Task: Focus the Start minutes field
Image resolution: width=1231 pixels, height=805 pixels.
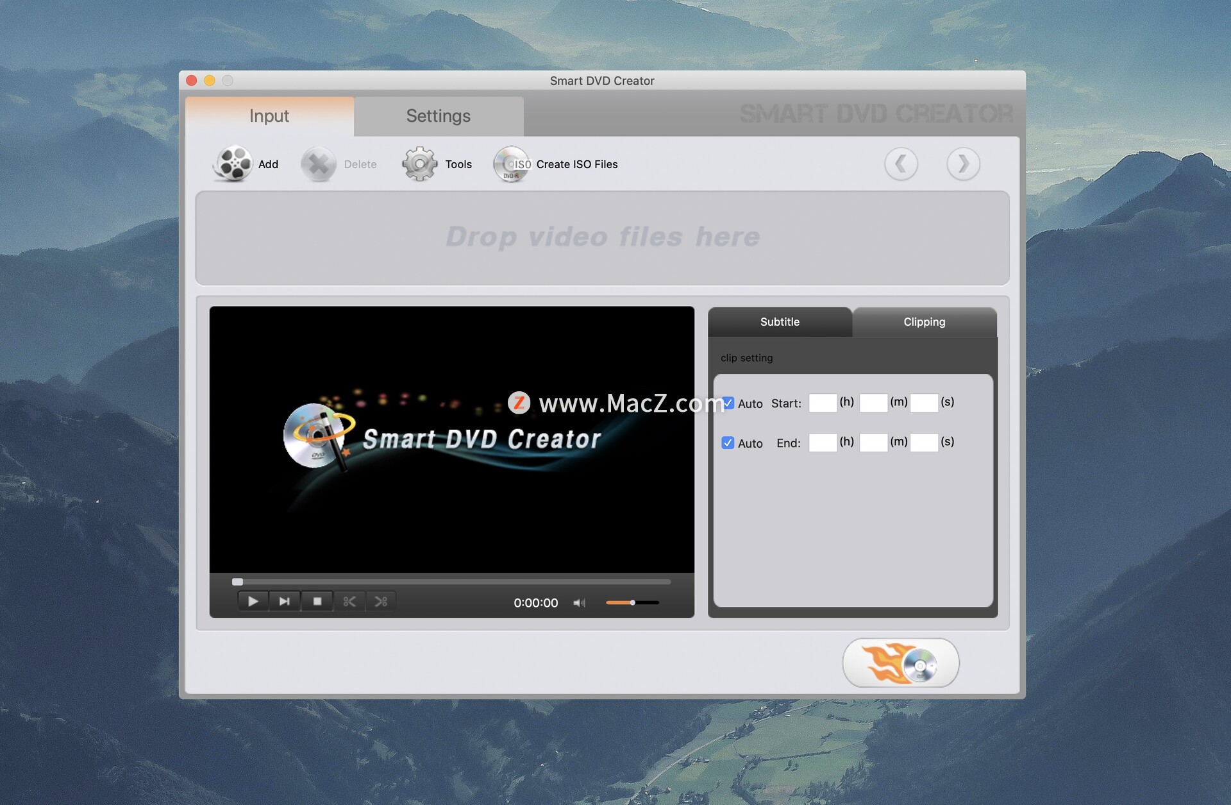Action: click(873, 403)
